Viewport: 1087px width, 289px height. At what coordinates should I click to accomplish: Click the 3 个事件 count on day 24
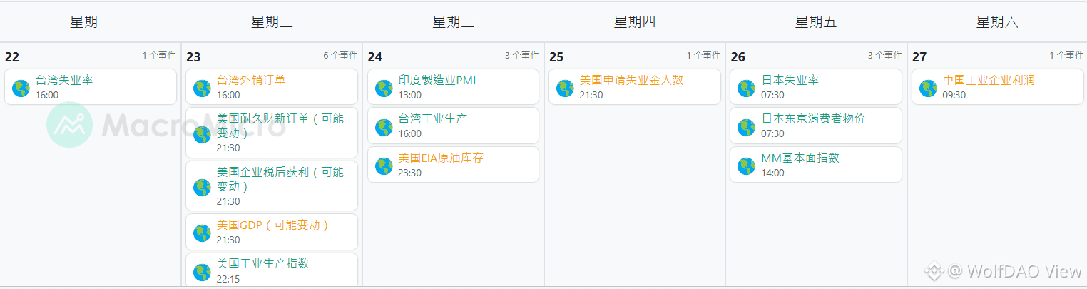click(x=521, y=56)
